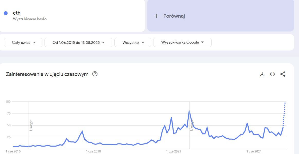Image resolution: width=299 pixels, height=154 pixels.
Task: Click the Zainteresowanie w ujęciu czasowym heading
Action: click(47, 74)
